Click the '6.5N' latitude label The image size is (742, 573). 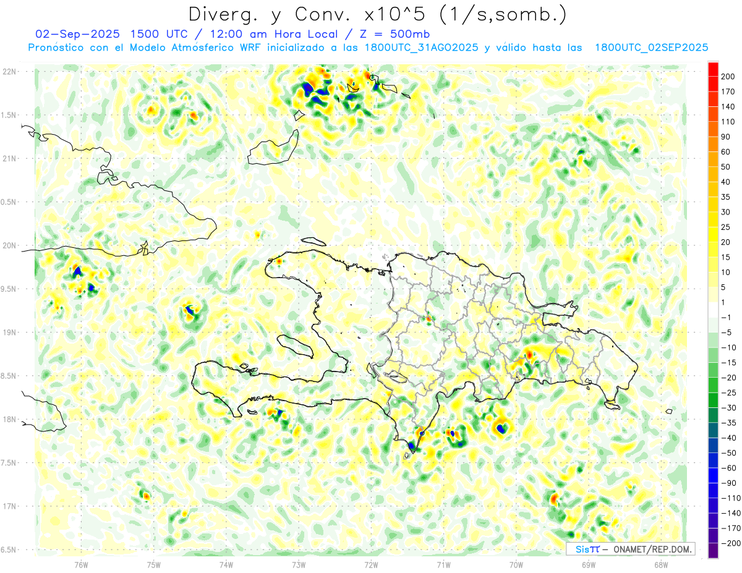click(x=9, y=550)
